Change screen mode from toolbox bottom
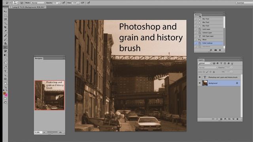The image size is (253, 142). 5,103
